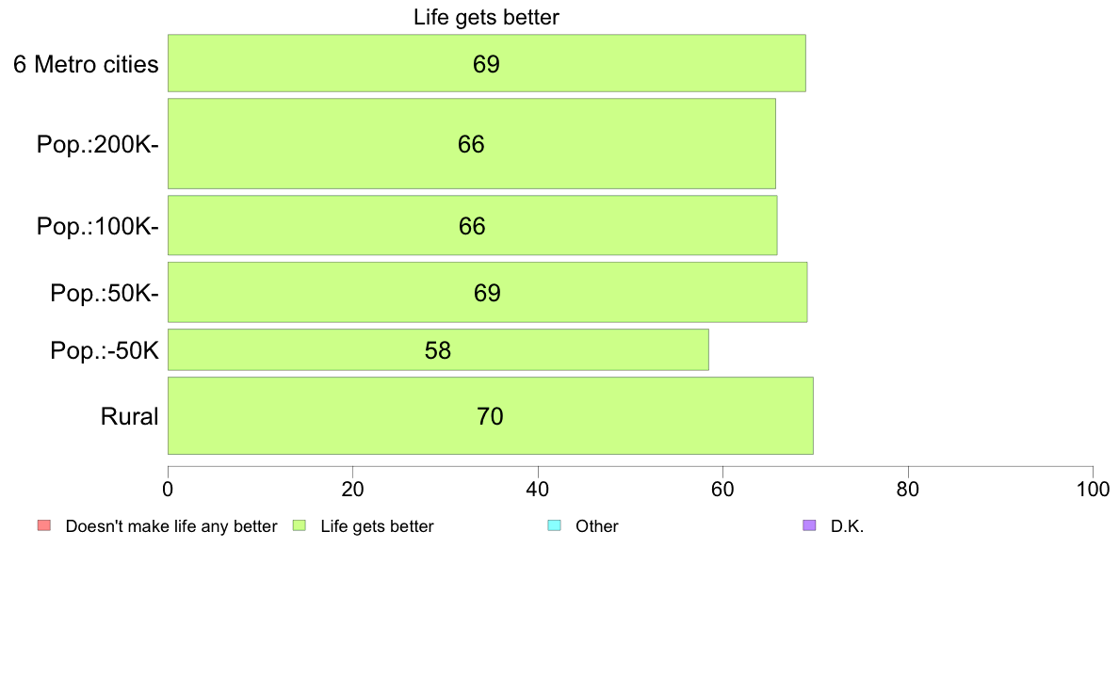Click the cyan 'Other' legend swatch
Screen dimensions: 1119x693
(x=554, y=526)
